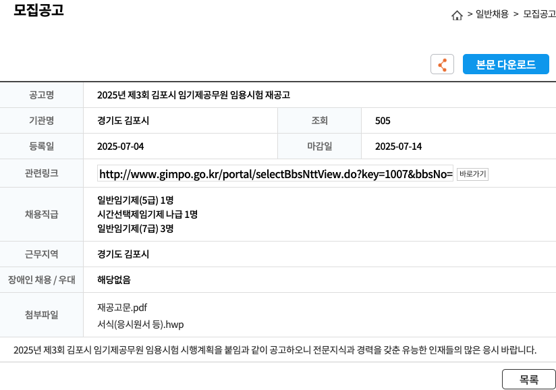The height and width of the screenshot is (390, 556).
Task: Click the 조회 label cell
Action: click(x=319, y=121)
